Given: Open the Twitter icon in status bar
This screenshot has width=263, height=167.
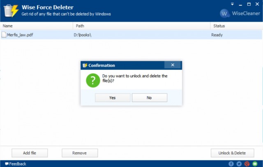Looking at the screenshot, I should coord(239,164).
